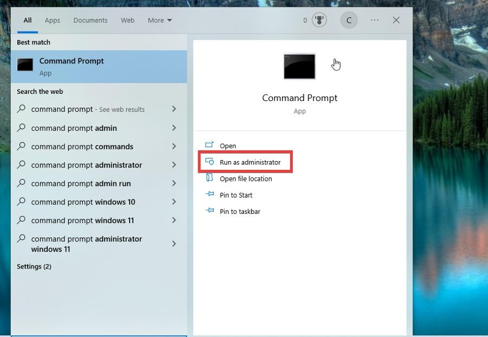Click search icon beside 'command prompt commands'
Viewport: 488px width, 337px height.
click(x=21, y=146)
